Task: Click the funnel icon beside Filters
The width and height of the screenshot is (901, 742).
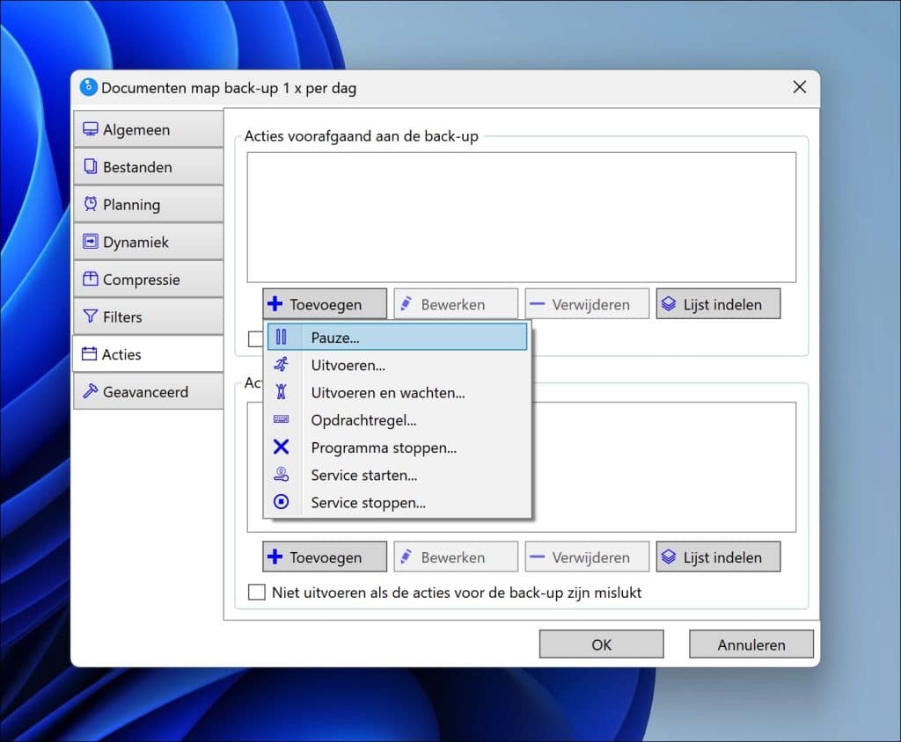Action: pyautogui.click(x=91, y=316)
